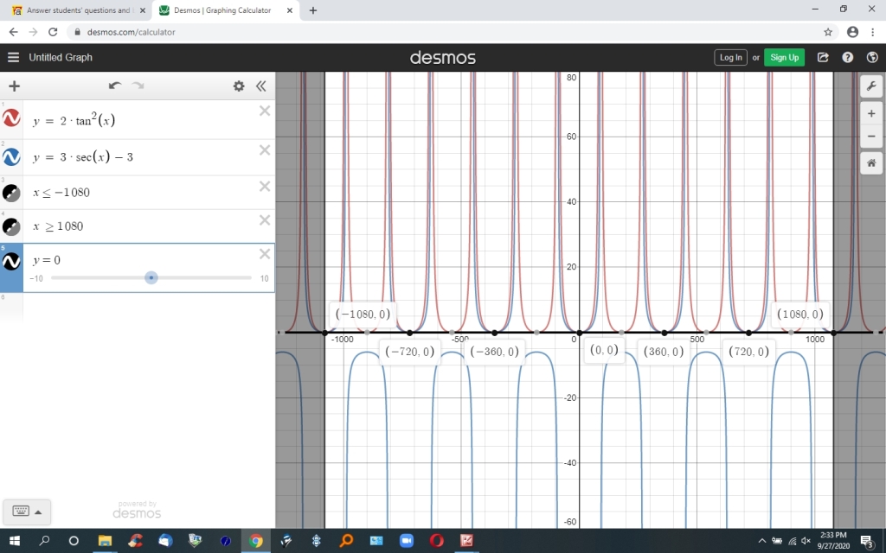Edit the slider upper limit 10
886x553 pixels.
[x=264, y=279]
